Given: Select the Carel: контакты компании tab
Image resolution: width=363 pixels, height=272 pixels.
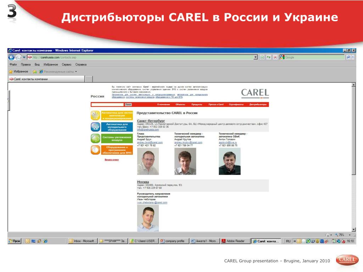Looking at the screenshot, I should 46,79.
